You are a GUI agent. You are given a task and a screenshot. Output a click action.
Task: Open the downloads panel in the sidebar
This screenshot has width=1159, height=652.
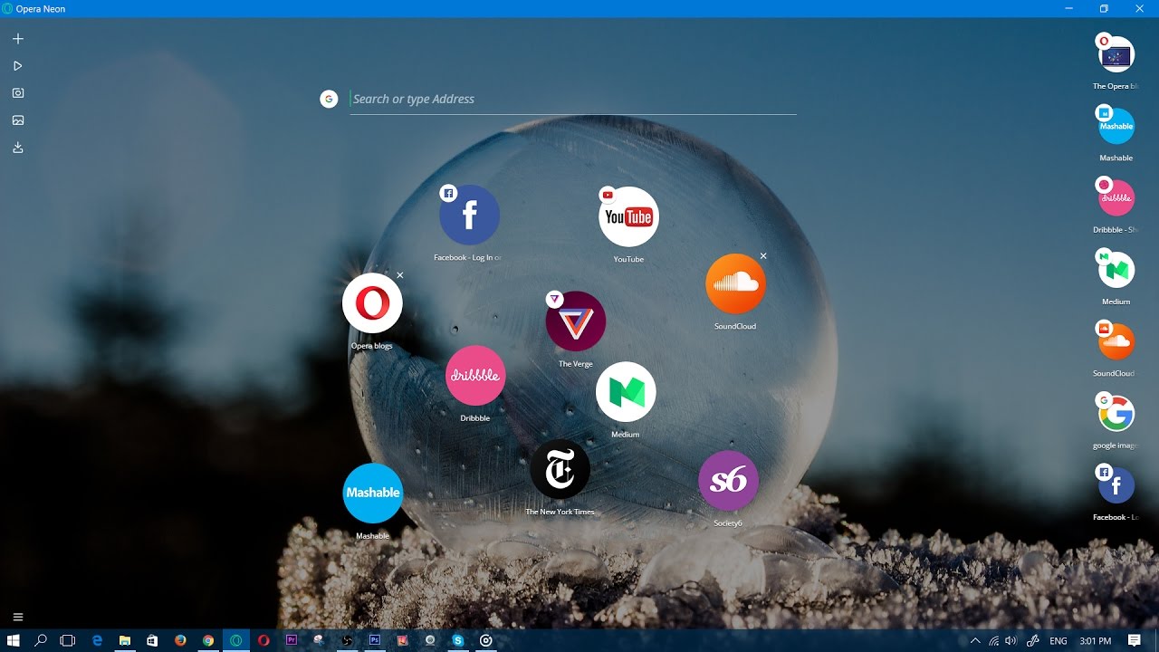coord(18,148)
